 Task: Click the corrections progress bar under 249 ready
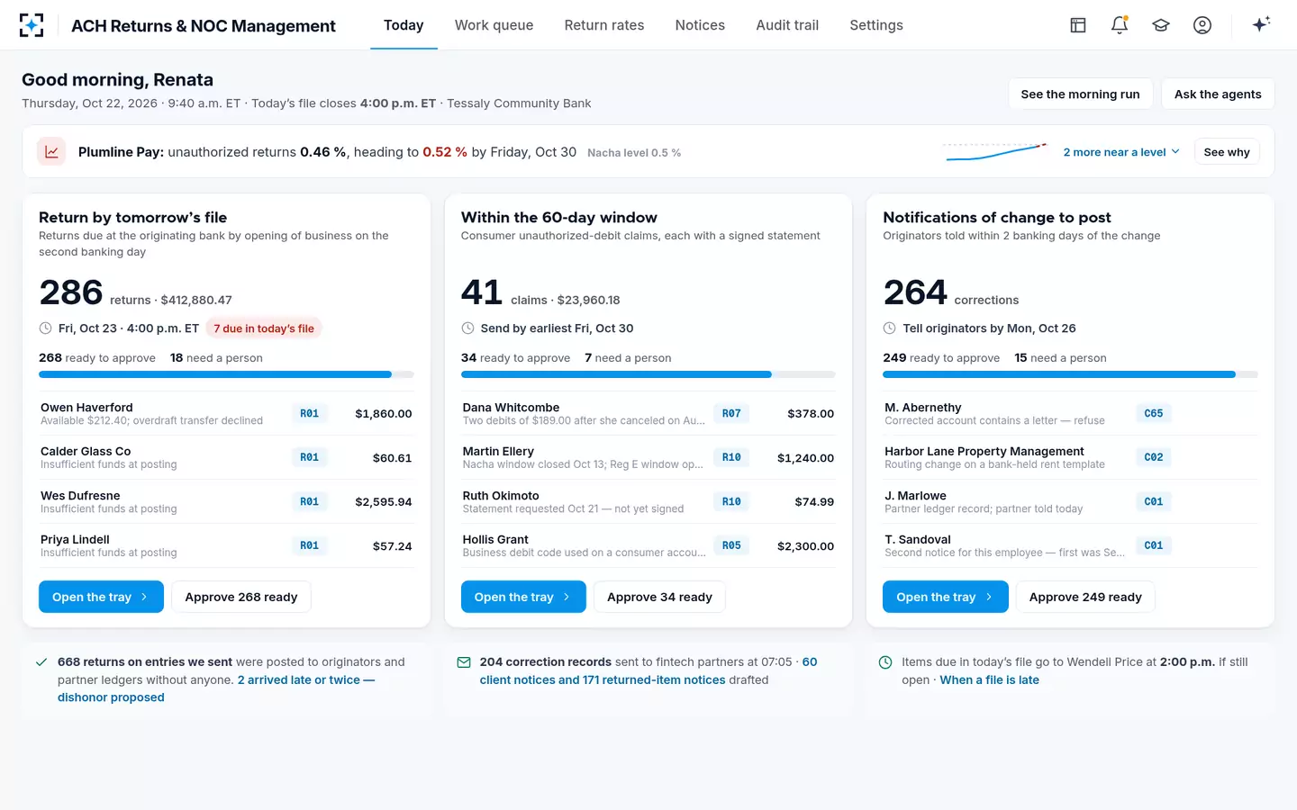pos(1070,374)
